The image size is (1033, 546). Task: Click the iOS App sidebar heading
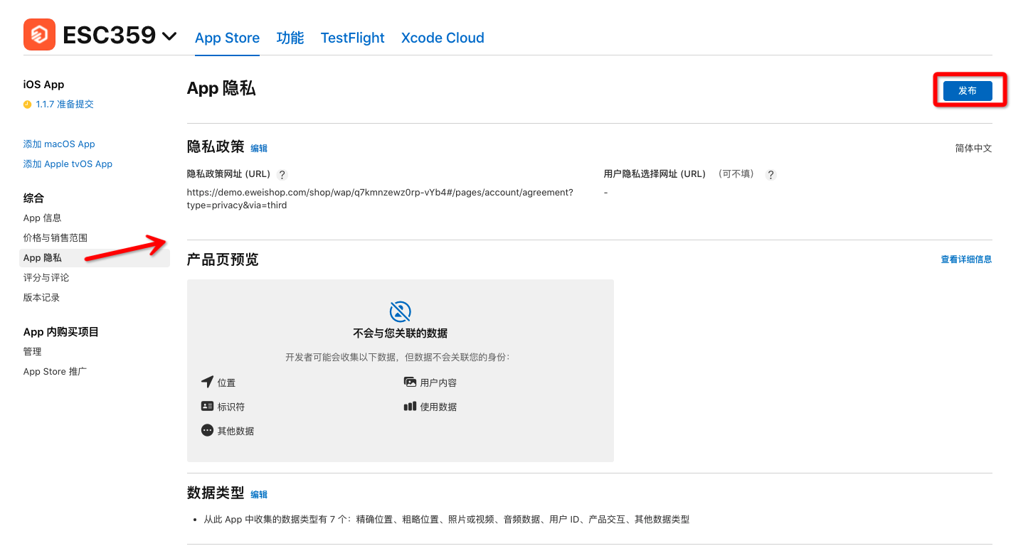[x=44, y=85]
